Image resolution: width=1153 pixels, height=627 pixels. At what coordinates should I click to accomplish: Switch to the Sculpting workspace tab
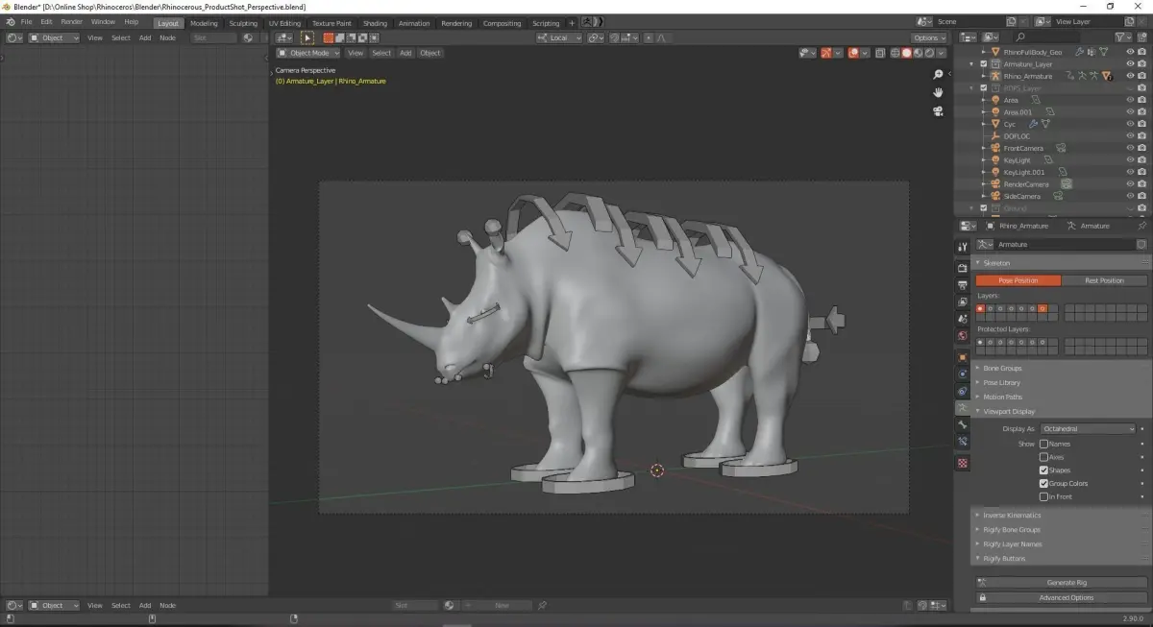point(243,23)
